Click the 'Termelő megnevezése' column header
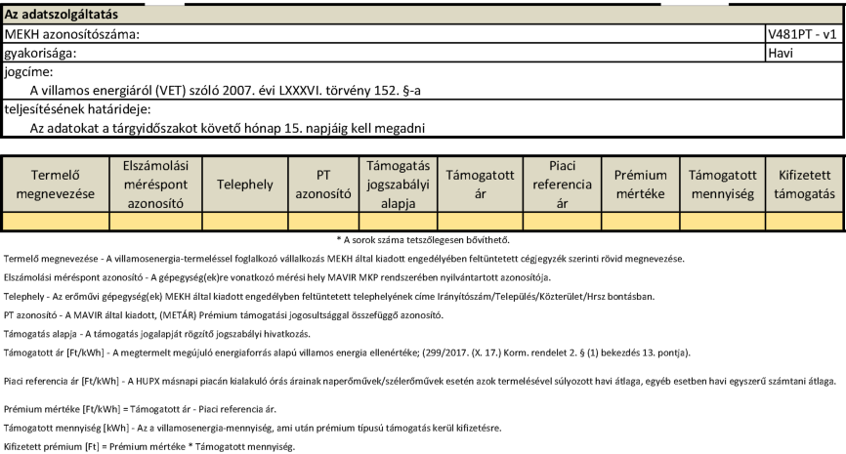 [x=56, y=185]
